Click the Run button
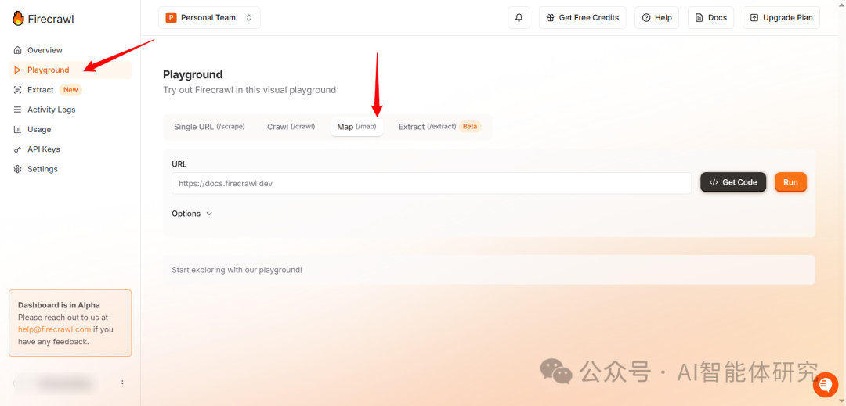The width and height of the screenshot is (846, 406). click(790, 182)
